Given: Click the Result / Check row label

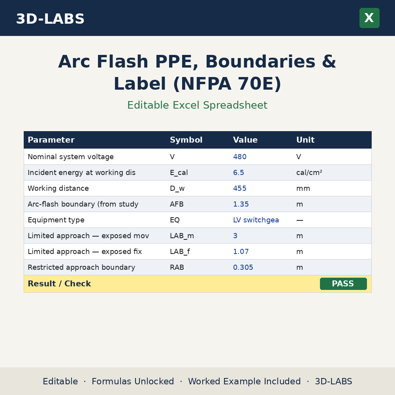Looking at the screenshot, I should click(x=59, y=284).
